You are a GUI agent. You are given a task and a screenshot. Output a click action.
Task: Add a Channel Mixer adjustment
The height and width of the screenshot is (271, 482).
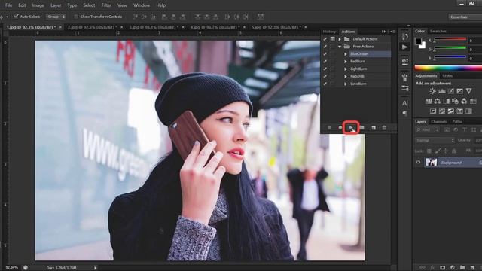click(464, 101)
